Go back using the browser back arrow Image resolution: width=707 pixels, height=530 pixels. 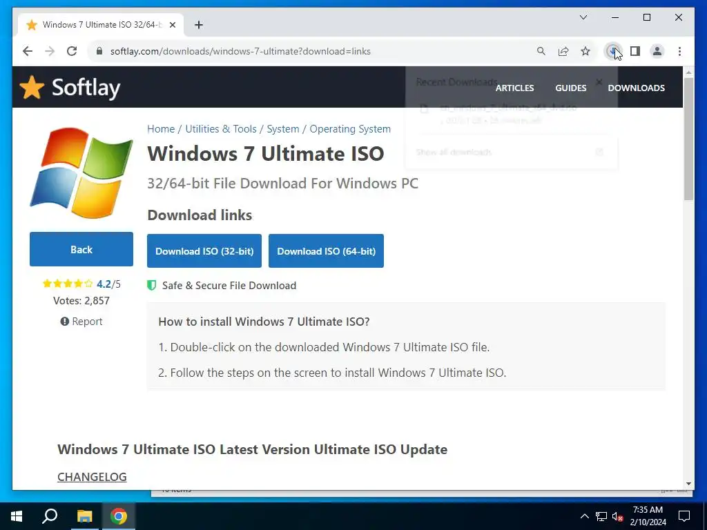(28, 51)
